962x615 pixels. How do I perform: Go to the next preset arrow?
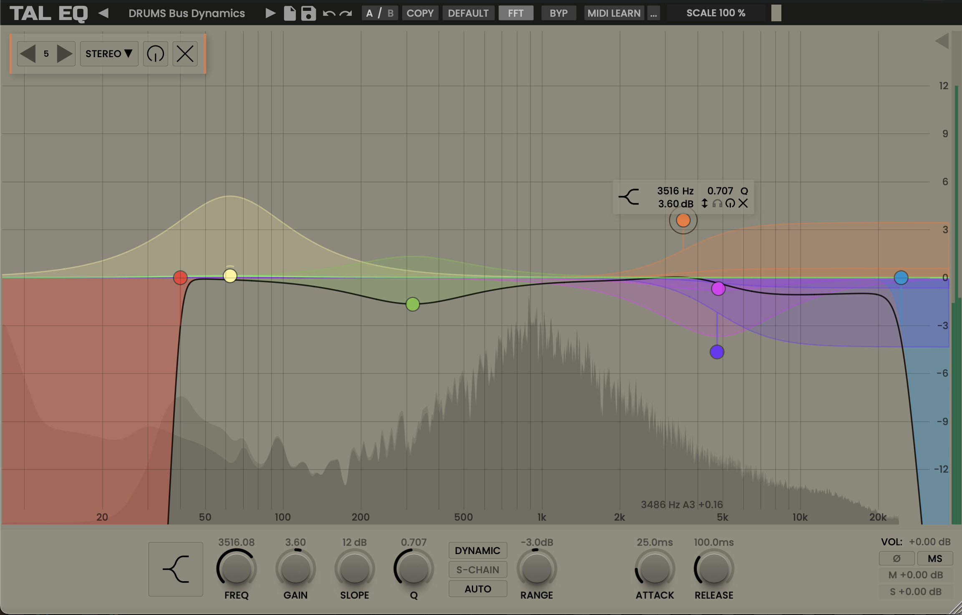pyautogui.click(x=270, y=13)
